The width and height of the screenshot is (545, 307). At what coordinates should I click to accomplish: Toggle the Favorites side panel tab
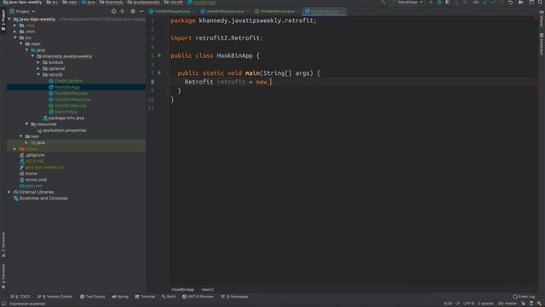click(x=3, y=276)
